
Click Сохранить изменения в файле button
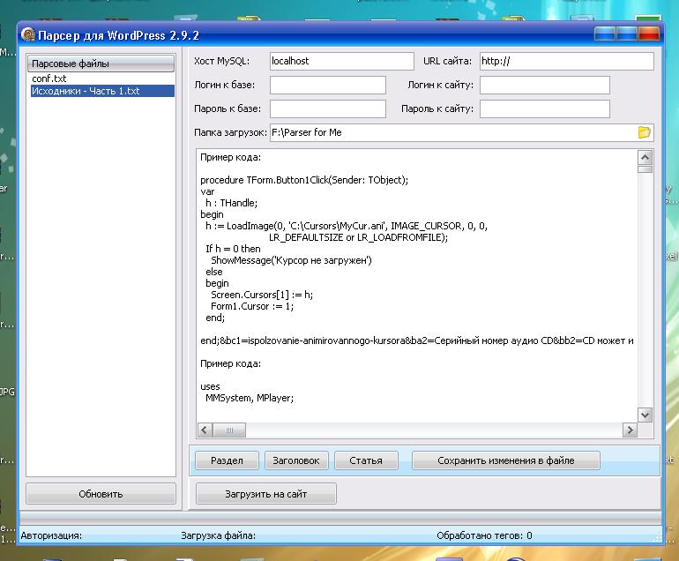pyautogui.click(x=506, y=460)
